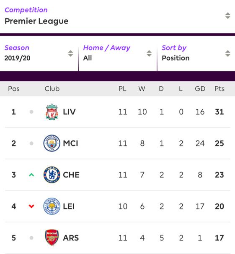The height and width of the screenshot is (254, 235).
Task: Expand the Home / Away filter
Action: coord(117,53)
